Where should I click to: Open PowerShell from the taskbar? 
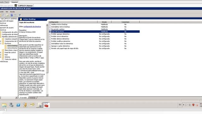[18, 105]
